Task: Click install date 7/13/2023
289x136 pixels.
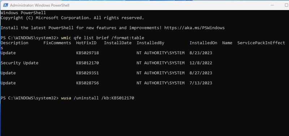Action: click(201, 83)
